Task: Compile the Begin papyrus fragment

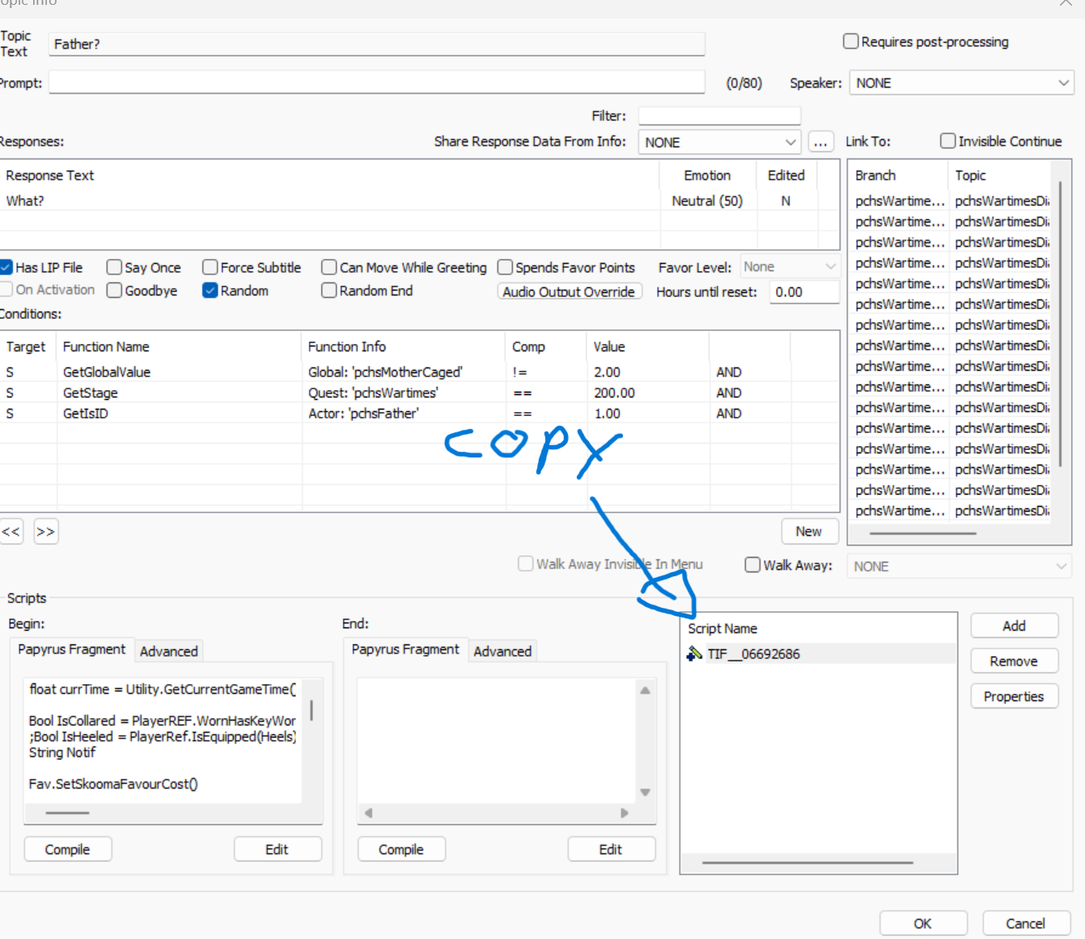Action: (x=67, y=848)
